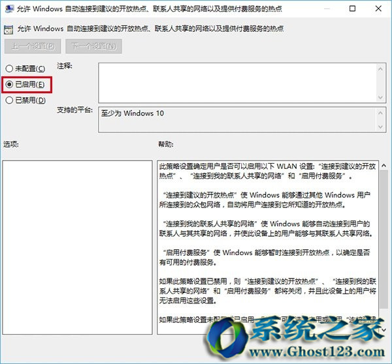Click the supported platform box down arrow
The width and height of the screenshot is (392, 364).
click(x=380, y=127)
